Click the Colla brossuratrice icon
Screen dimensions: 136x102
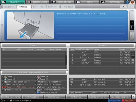coord(38,90)
